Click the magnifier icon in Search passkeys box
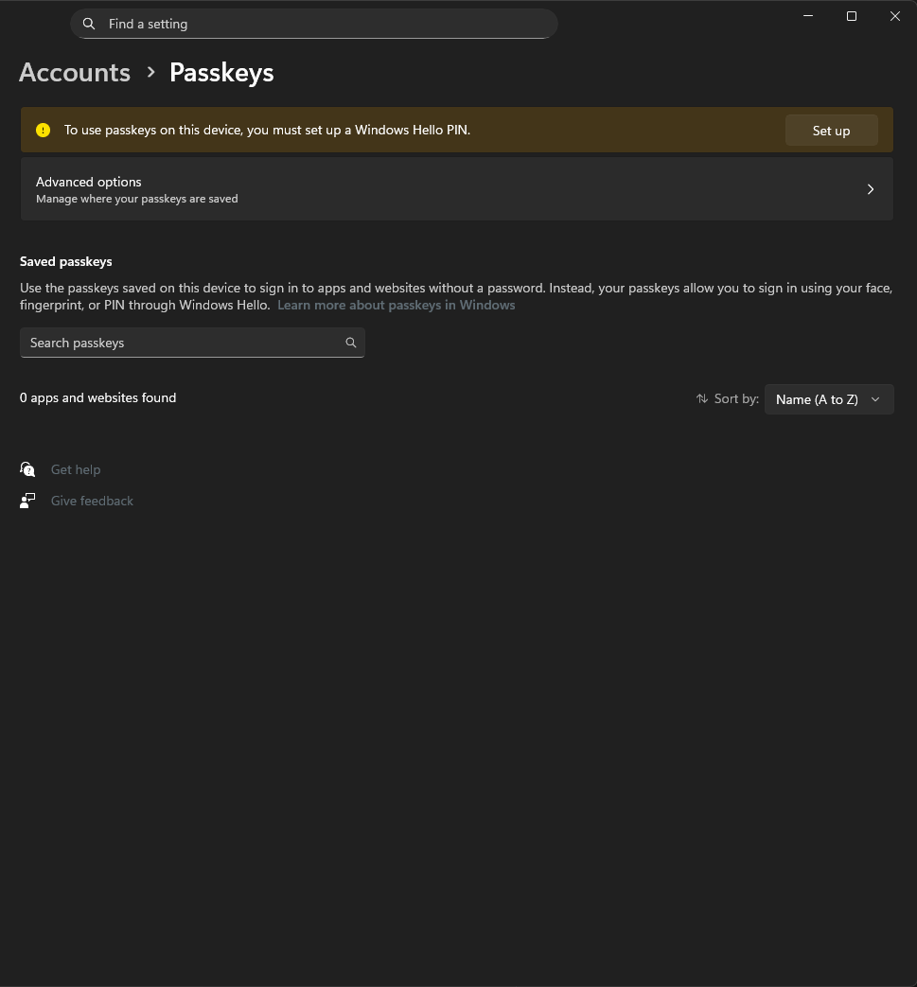The height and width of the screenshot is (987, 917). pyautogui.click(x=351, y=343)
